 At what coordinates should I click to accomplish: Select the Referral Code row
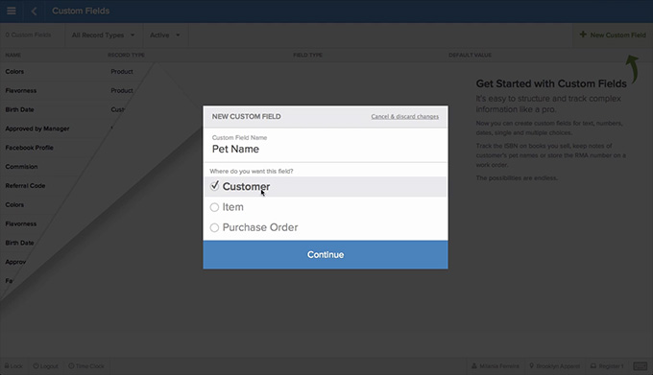click(x=25, y=186)
